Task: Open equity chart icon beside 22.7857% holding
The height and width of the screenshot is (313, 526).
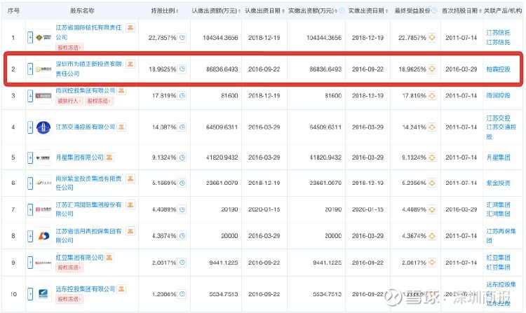Action: point(182,38)
